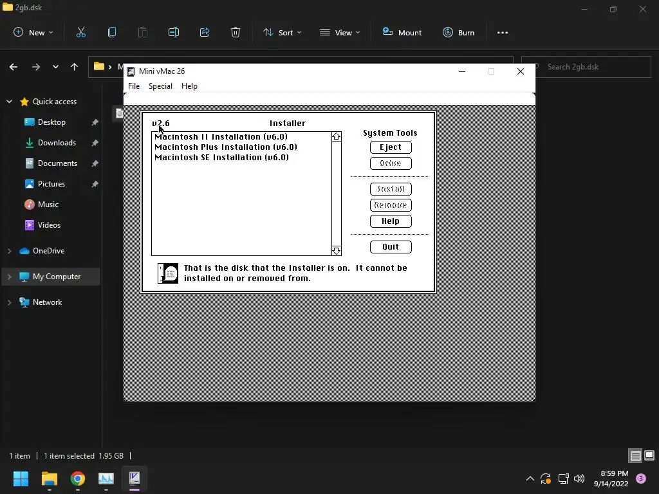Screen dimensions: 659x494
Task: Open the View dropdown menu
Action: point(340,32)
